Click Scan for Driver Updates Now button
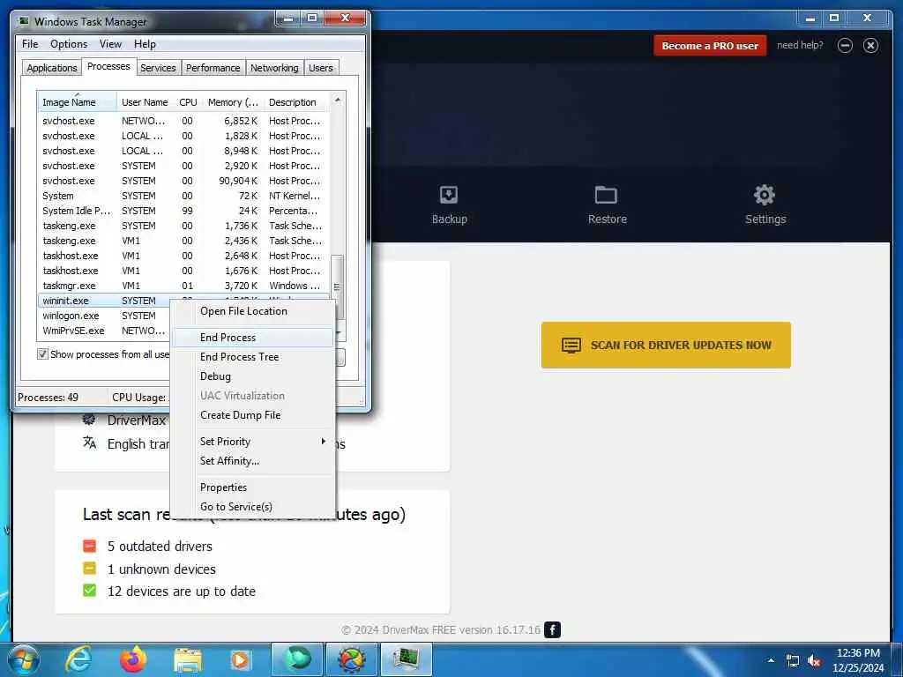903x677 pixels. [666, 345]
